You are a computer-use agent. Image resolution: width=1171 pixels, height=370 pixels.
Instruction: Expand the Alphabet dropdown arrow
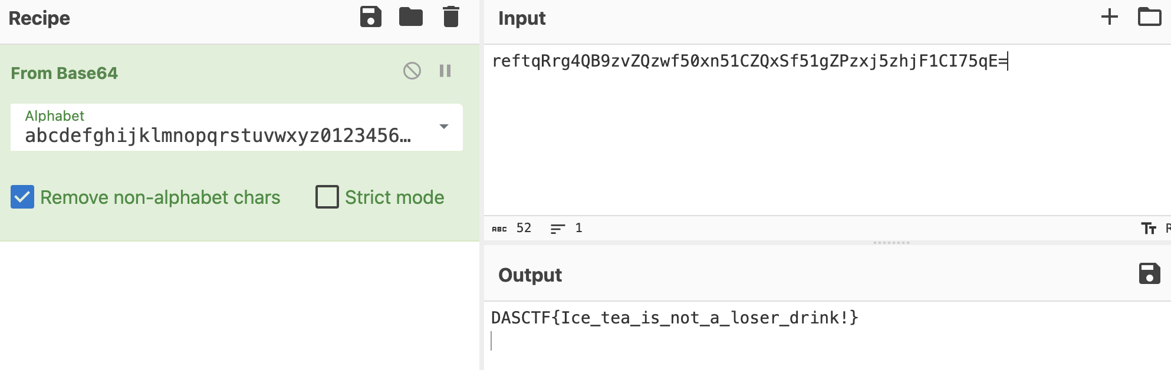click(444, 127)
